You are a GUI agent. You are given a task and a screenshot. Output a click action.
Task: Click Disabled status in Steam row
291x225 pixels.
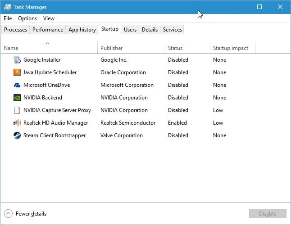pyautogui.click(x=178, y=135)
